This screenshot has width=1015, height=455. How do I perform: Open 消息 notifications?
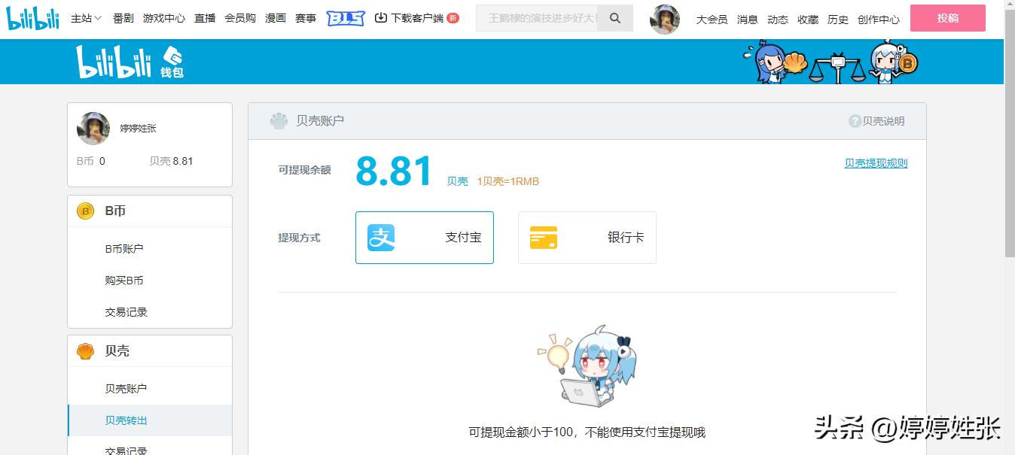tap(748, 20)
